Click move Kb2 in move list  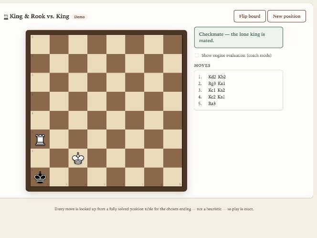click(x=222, y=77)
